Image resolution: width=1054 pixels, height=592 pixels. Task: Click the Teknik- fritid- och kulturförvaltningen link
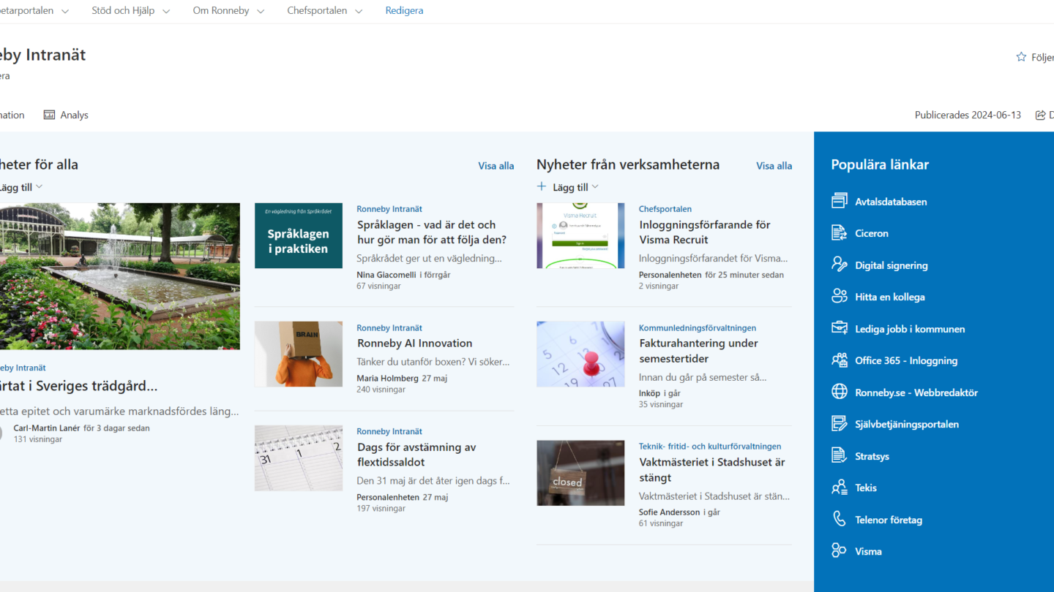coord(710,447)
